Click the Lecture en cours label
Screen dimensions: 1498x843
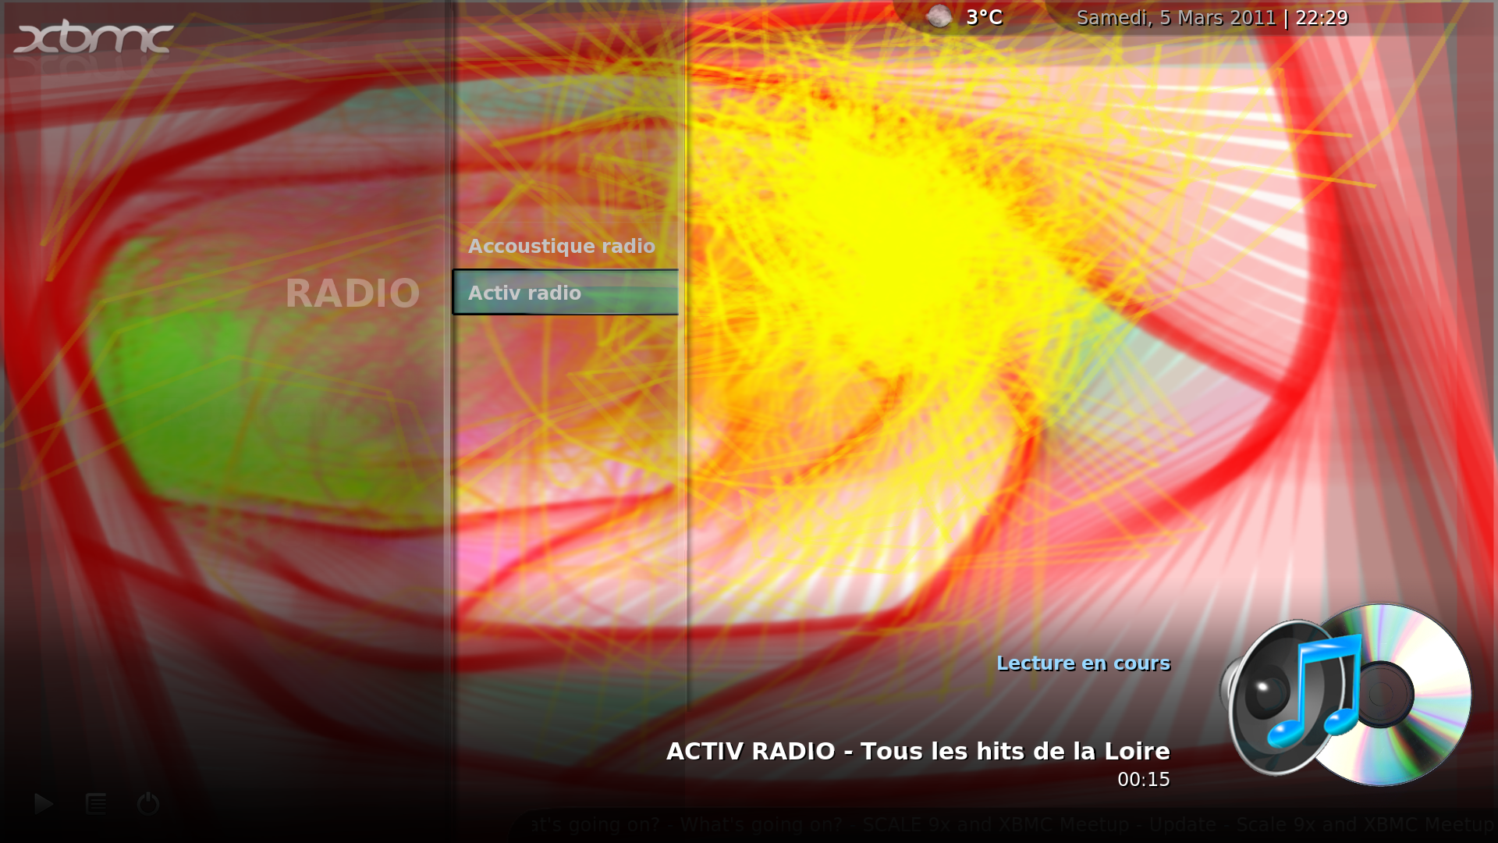pyautogui.click(x=1084, y=663)
